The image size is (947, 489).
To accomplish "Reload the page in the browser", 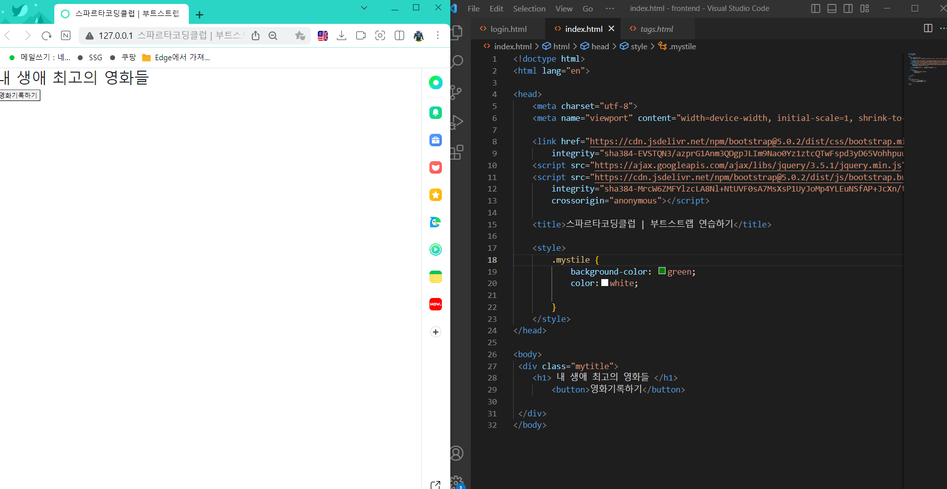I will pos(46,35).
